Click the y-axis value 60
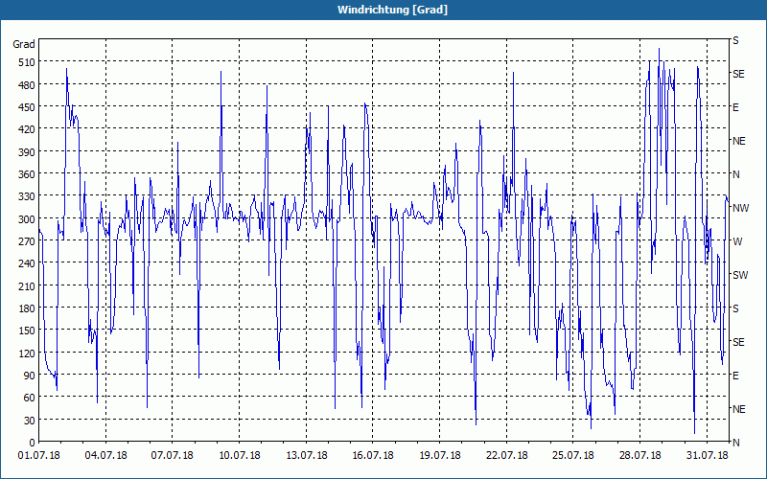Screen dimensions: 767x479 point(30,398)
